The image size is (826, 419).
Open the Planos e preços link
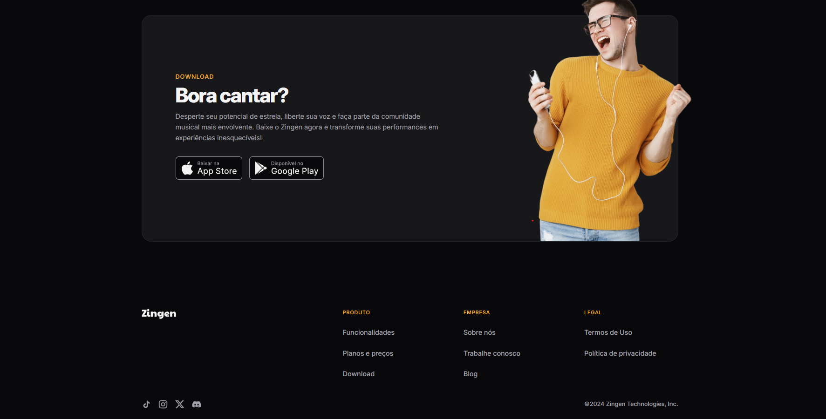[368, 353]
